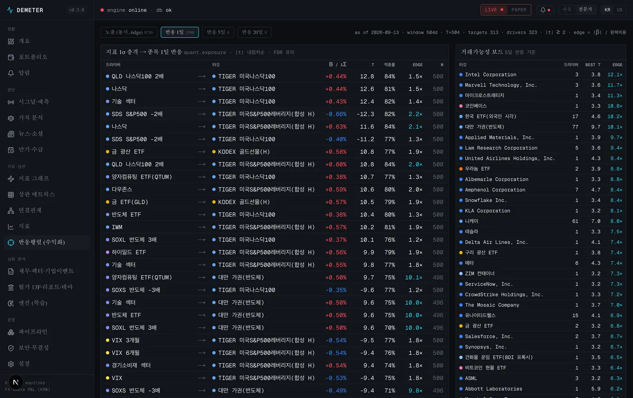The height and width of the screenshot is (398, 633).
Task: Switch trading mode to LIVE
Action: pos(494,10)
